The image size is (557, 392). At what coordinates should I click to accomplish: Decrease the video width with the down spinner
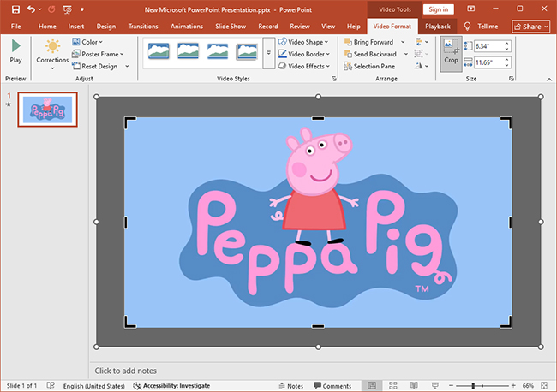[507, 65]
